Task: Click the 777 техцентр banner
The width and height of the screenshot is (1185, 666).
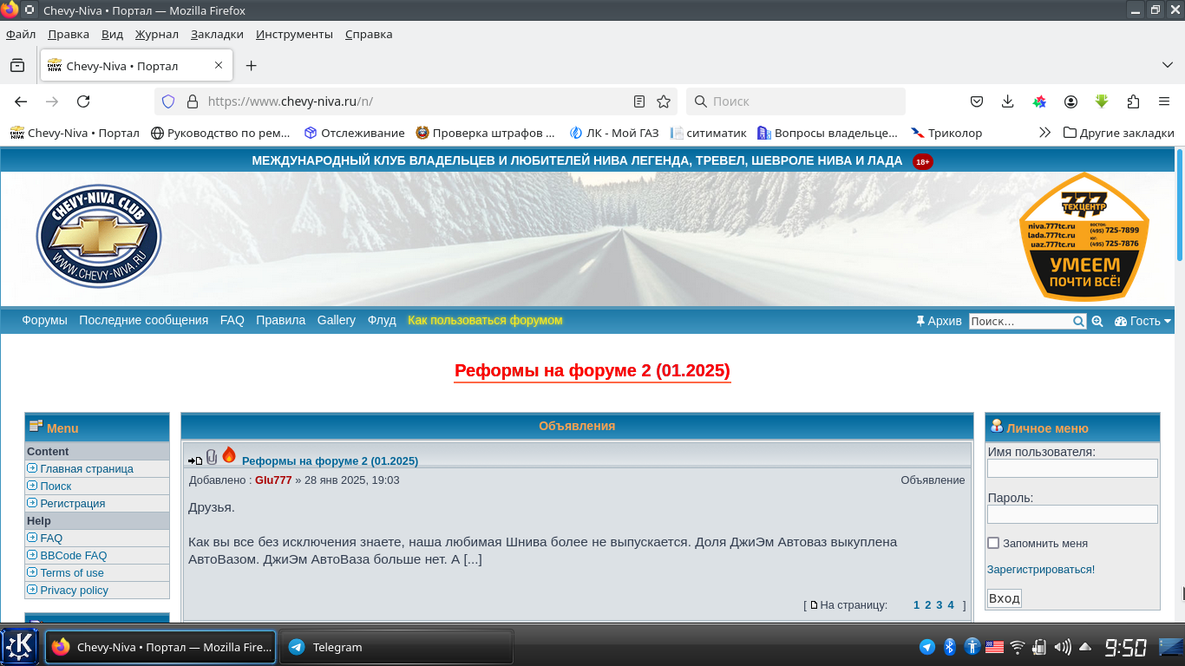Action: click(x=1084, y=236)
